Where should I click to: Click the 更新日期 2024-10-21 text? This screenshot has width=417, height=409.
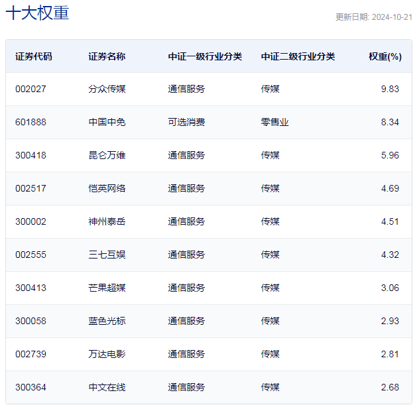pos(374,17)
